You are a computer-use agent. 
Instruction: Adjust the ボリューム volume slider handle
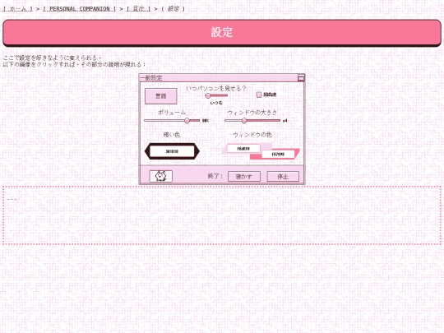pos(187,121)
